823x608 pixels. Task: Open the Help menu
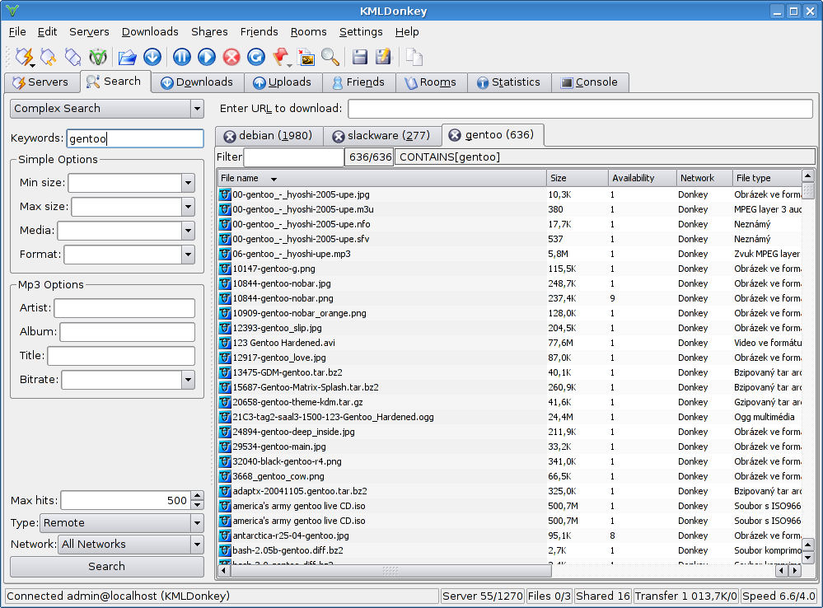pos(407,32)
